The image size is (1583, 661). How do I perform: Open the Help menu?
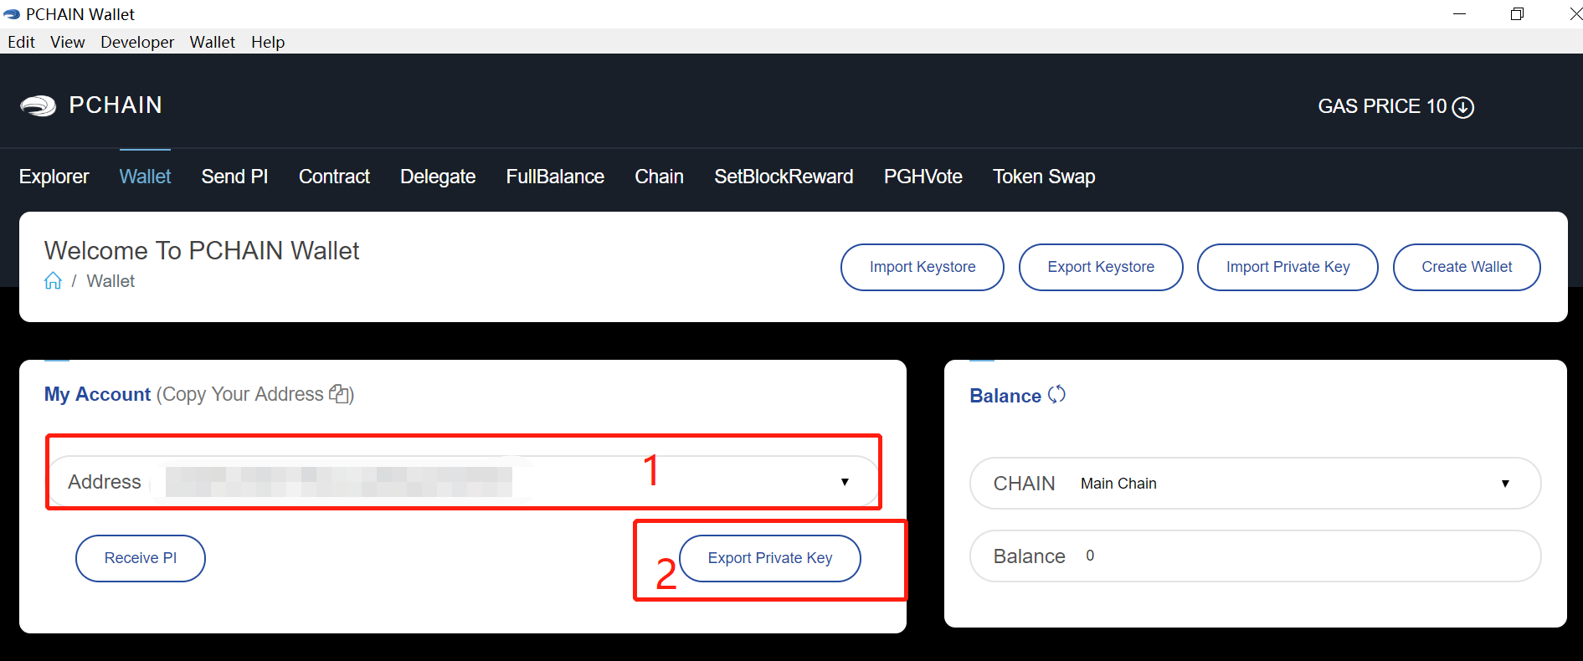[x=268, y=42]
